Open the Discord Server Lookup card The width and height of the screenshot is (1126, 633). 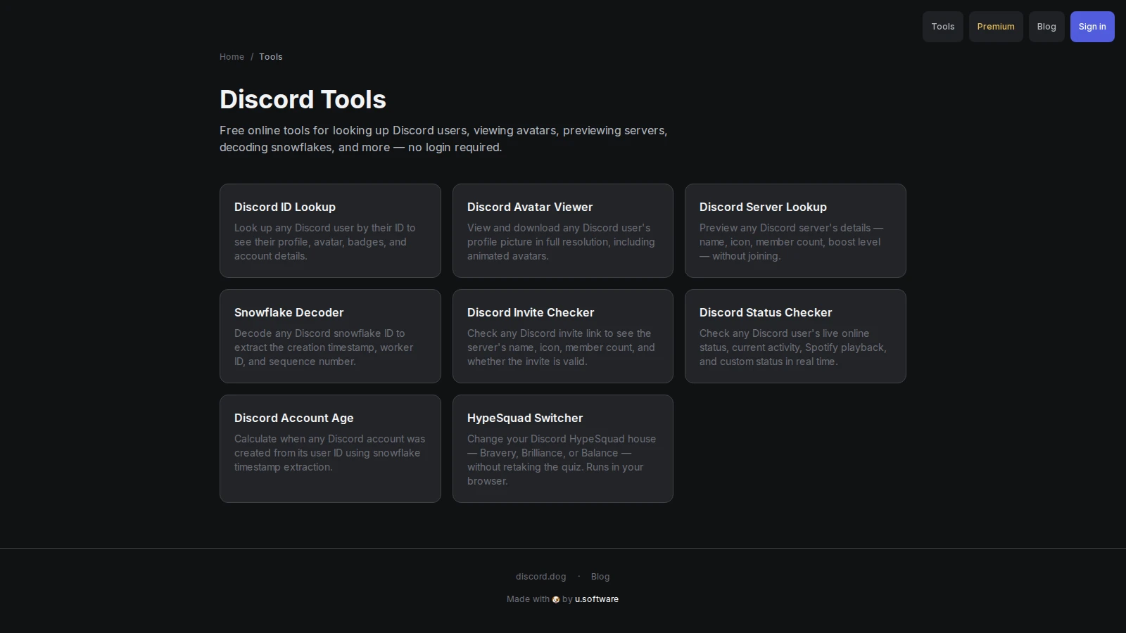(795, 231)
